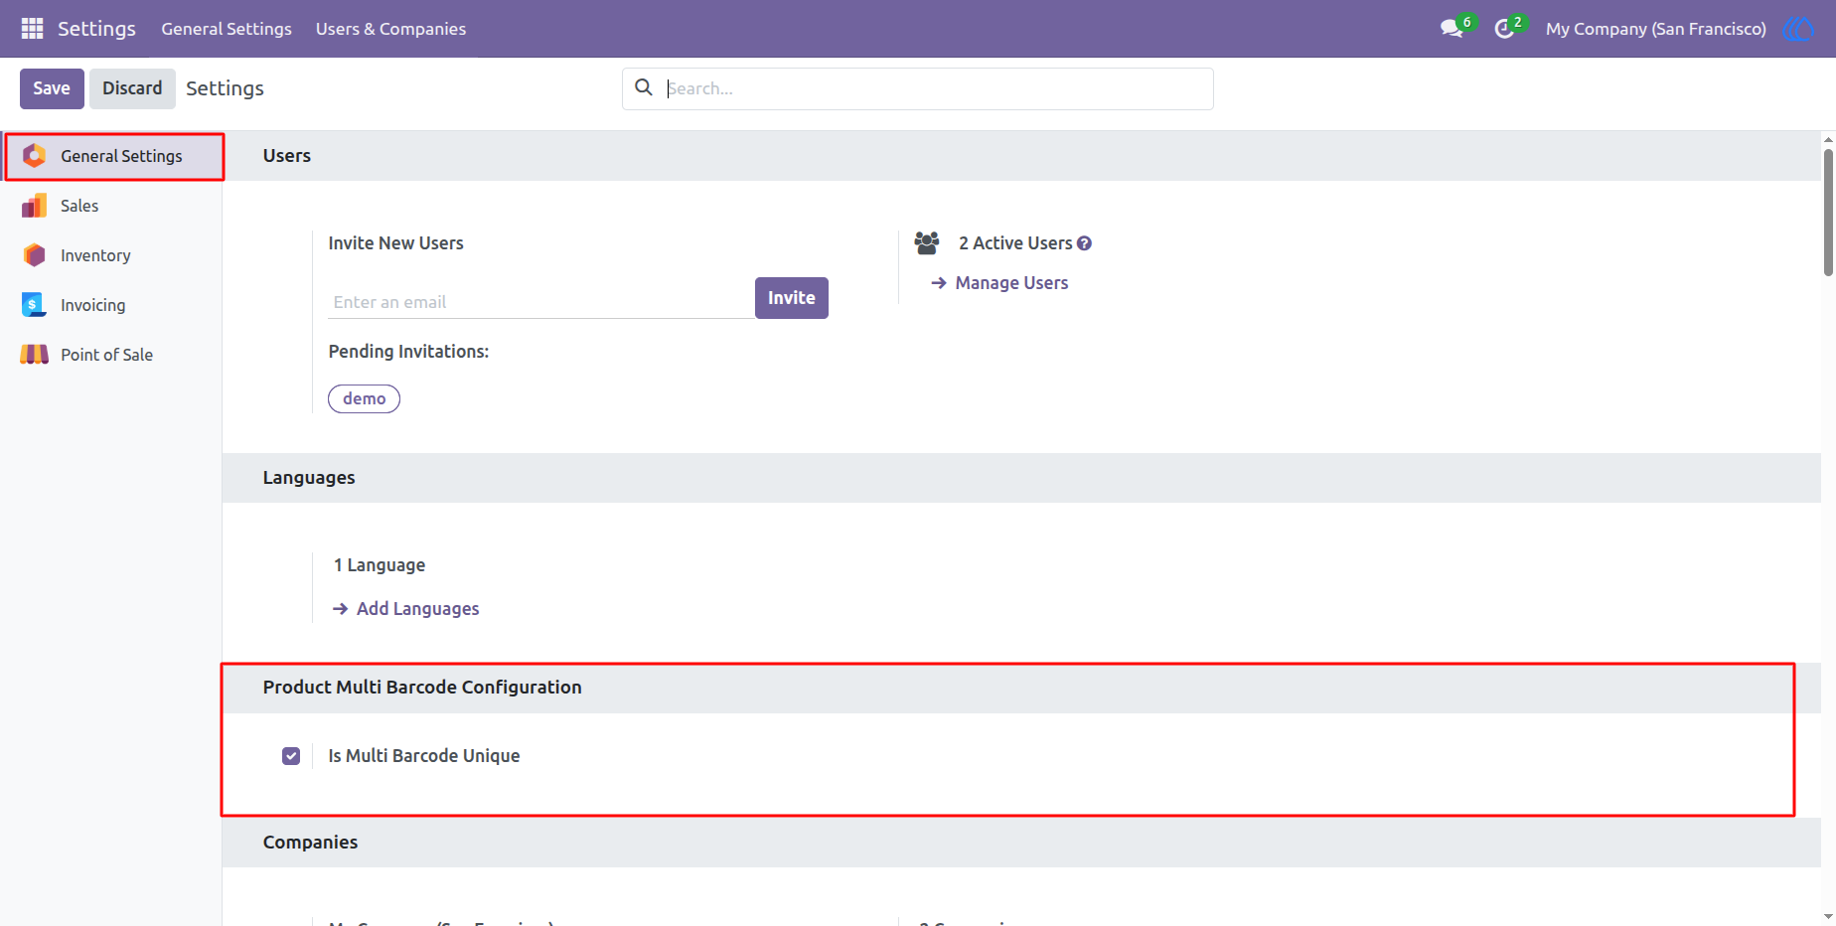The width and height of the screenshot is (1836, 926).
Task: Click the vertical scrollbar thumb
Action: (x=1828, y=212)
